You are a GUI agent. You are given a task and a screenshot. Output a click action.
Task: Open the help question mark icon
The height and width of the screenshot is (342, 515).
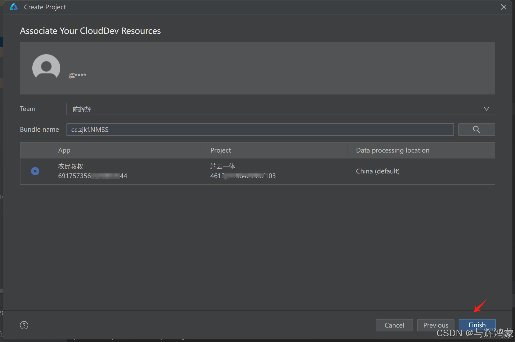24,325
